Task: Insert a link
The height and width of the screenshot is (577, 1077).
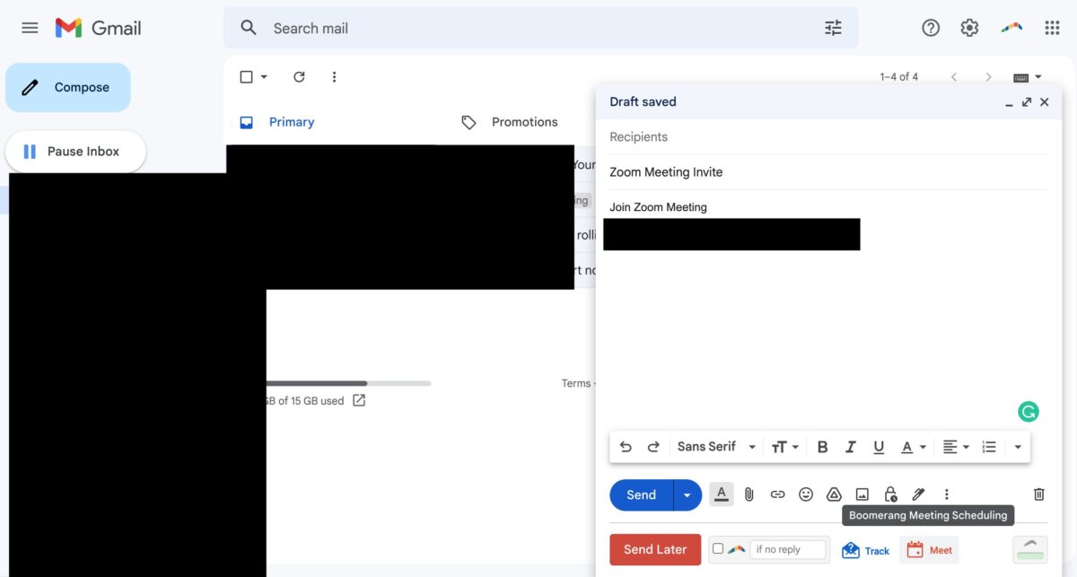Action: point(778,494)
